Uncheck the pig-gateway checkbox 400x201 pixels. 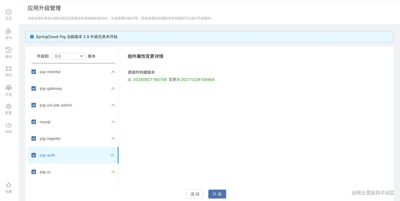pos(34,88)
